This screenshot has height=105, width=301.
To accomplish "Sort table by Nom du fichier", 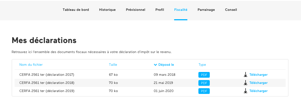I will click(x=31, y=65).
